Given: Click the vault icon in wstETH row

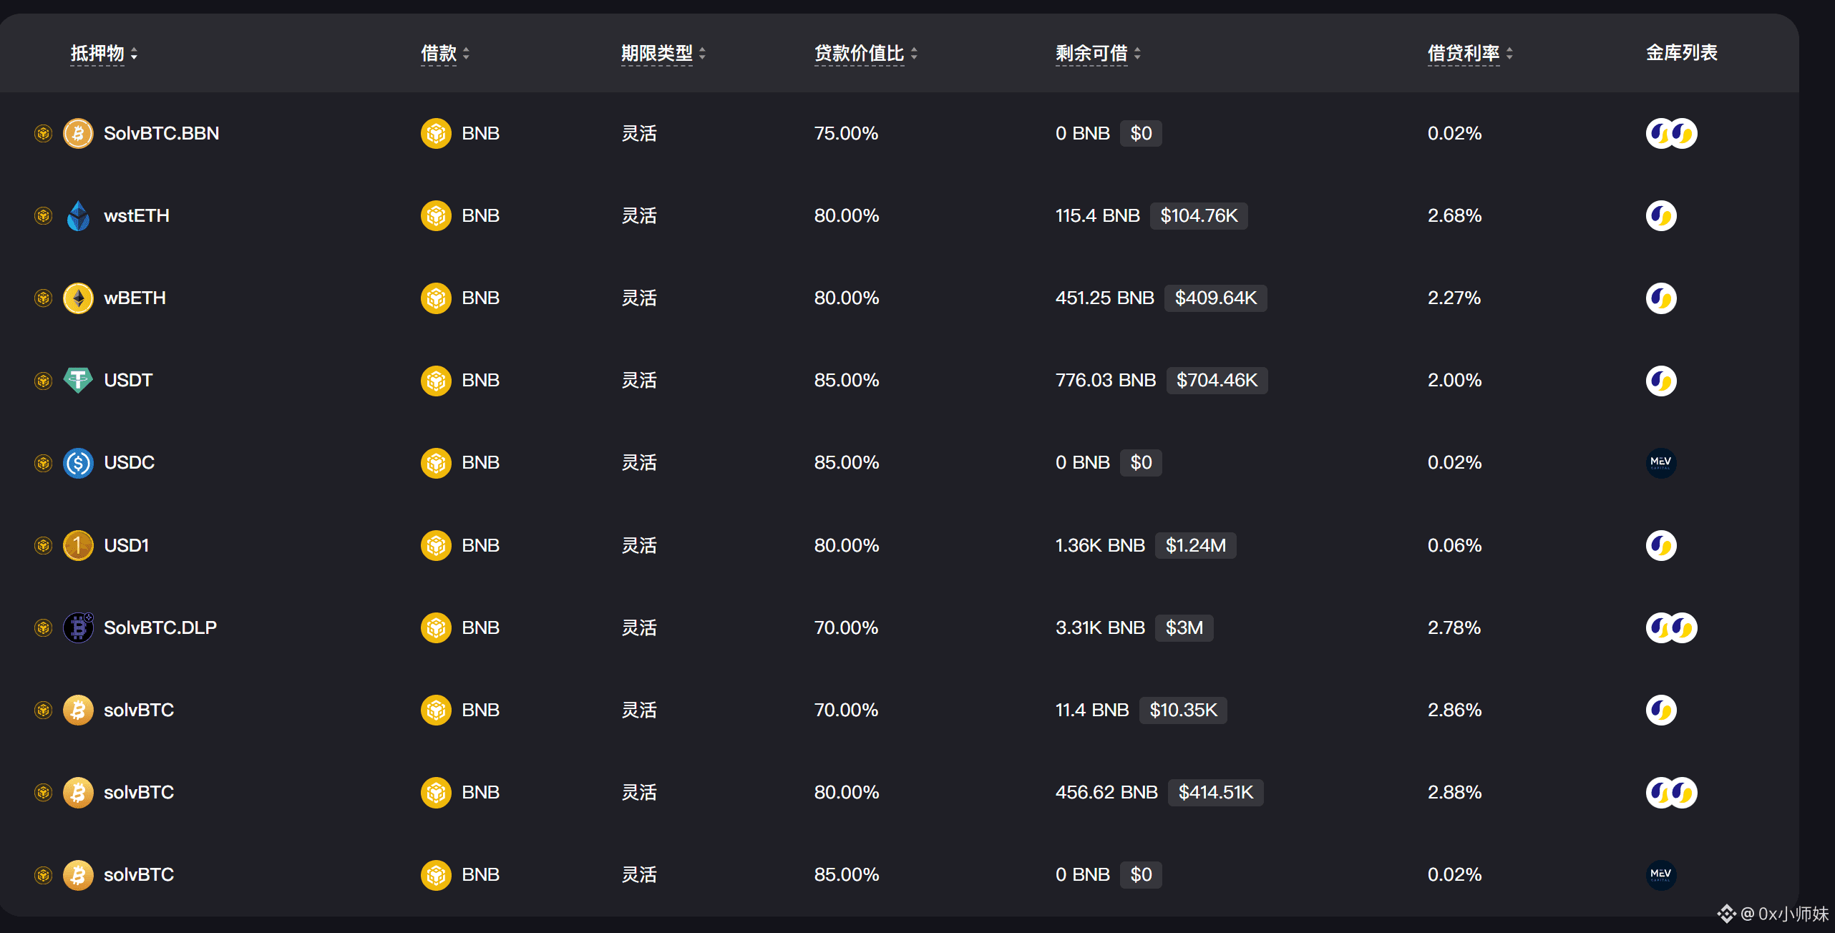Looking at the screenshot, I should pos(1660,215).
